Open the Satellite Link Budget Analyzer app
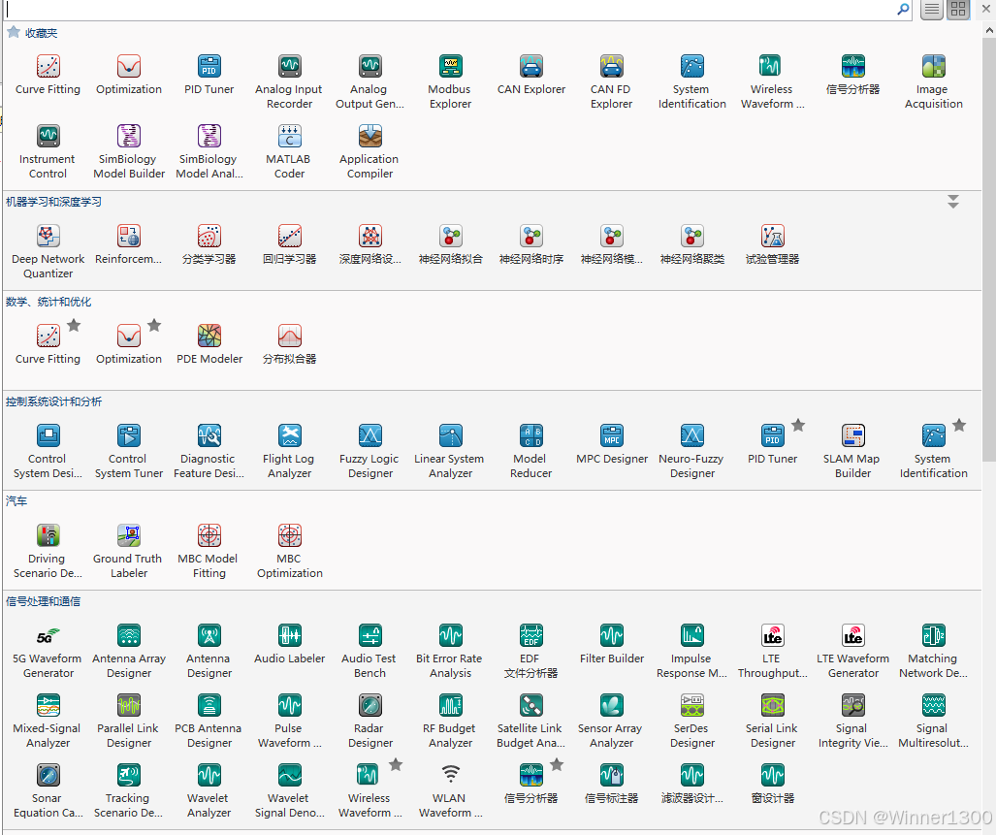Image resolution: width=996 pixels, height=835 pixels. tap(531, 721)
